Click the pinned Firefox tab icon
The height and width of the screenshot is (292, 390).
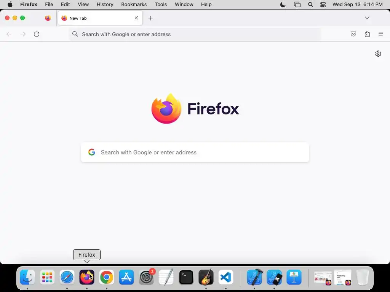tap(48, 18)
